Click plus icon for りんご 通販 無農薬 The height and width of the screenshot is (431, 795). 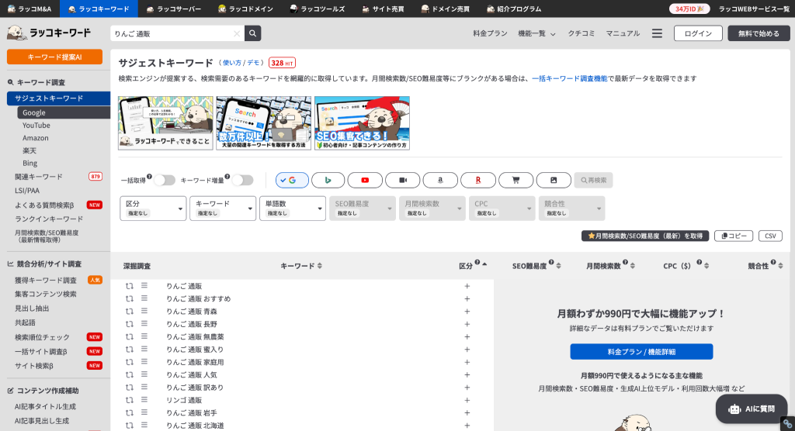click(467, 336)
